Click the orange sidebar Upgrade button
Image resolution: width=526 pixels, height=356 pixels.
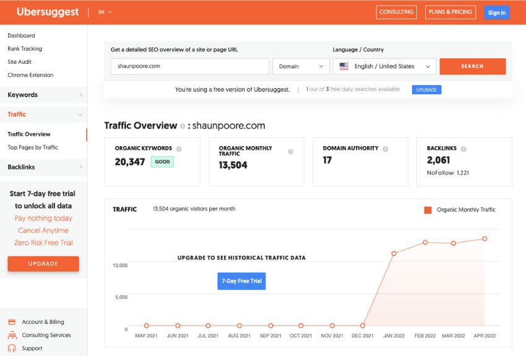[x=43, y=264]
